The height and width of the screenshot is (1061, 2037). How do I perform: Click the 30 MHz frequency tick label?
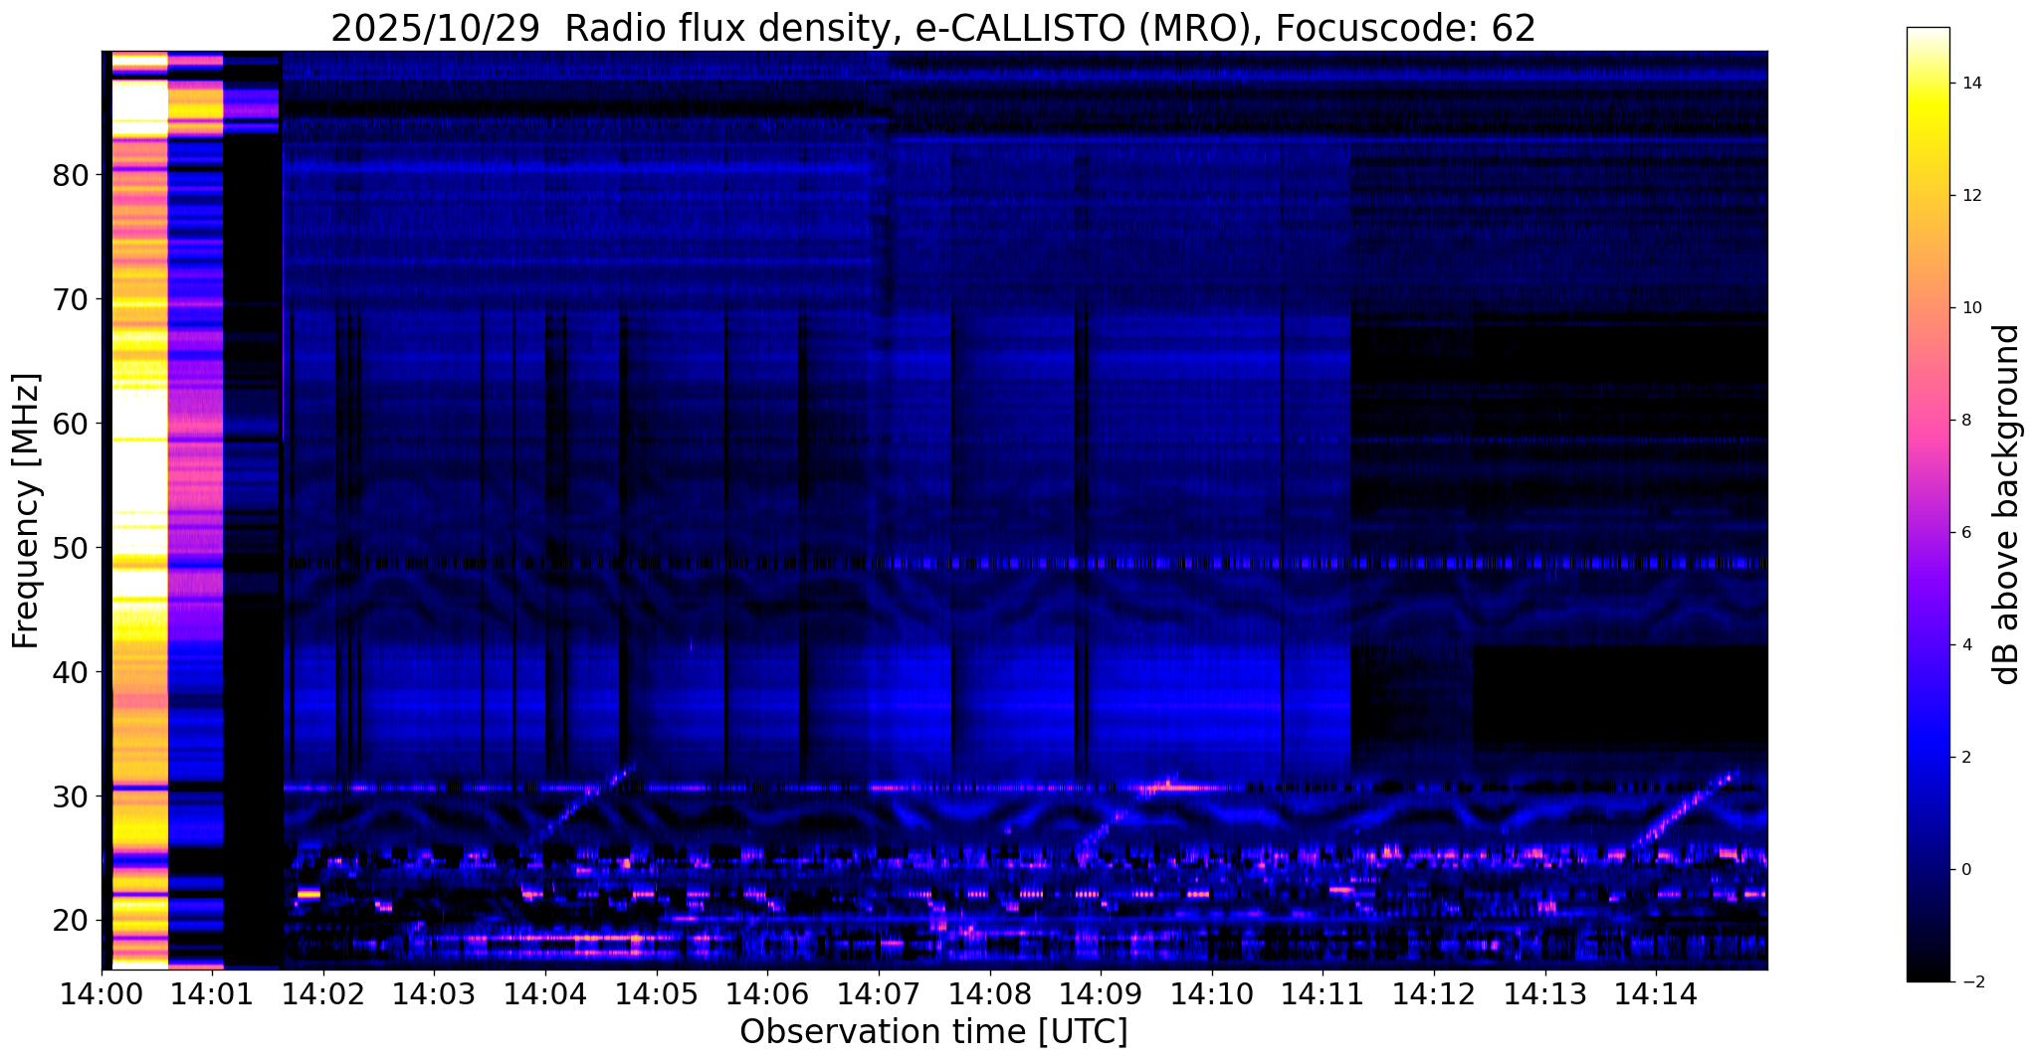pos(70,796)
